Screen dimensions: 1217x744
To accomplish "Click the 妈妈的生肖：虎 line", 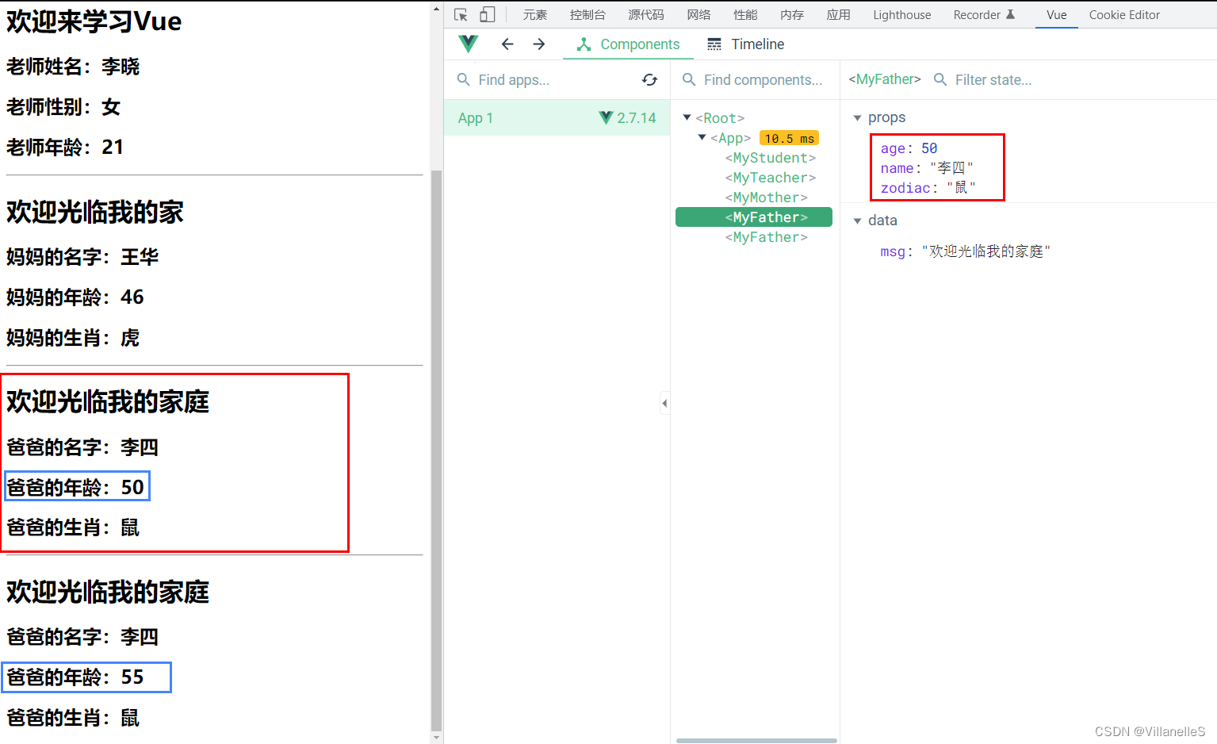I will tap(73, 338).
